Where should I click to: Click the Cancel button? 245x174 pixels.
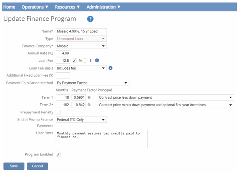(x=37, y=166)
